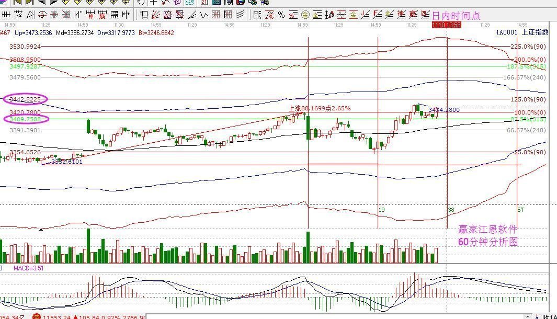The height and width of the screenshot is (319, 557).
Task: Select the equal-period cycle lines tool
Action: pos(6,15)
